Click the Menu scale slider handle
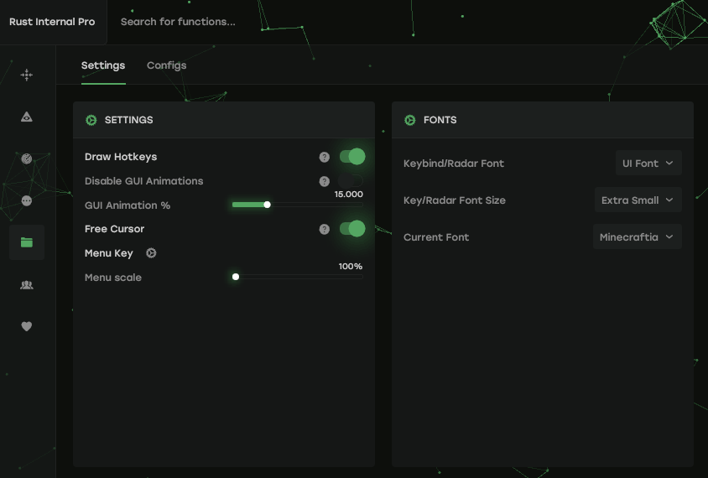708x478 pixels. pyautogui.click(x=236, y=277)
